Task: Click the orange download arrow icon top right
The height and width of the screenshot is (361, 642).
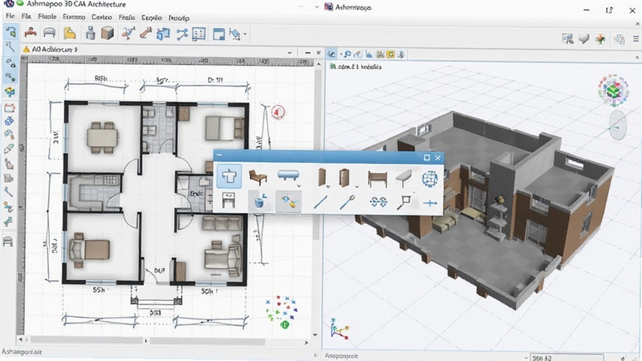Action: (600, 39)
